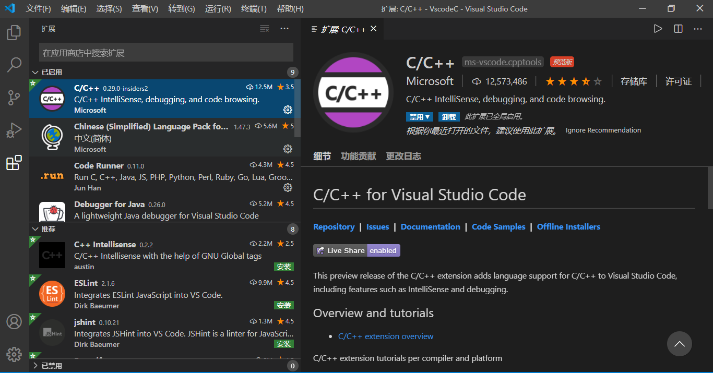713x373 pixels.
Task: Open the 帮助(H) menu
Action: [x=290, y=9]
